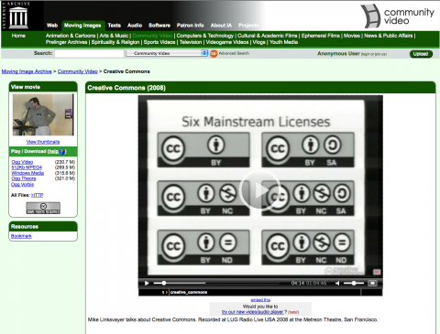Open the Audio tab
Image resolution: width=440 pixels, height=334 pixels.
point(135,26)
